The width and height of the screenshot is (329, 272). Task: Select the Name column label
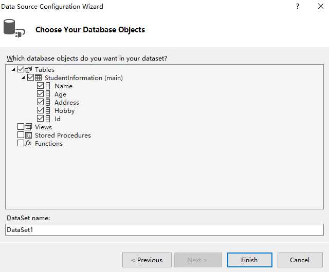(x=63, y=86)
